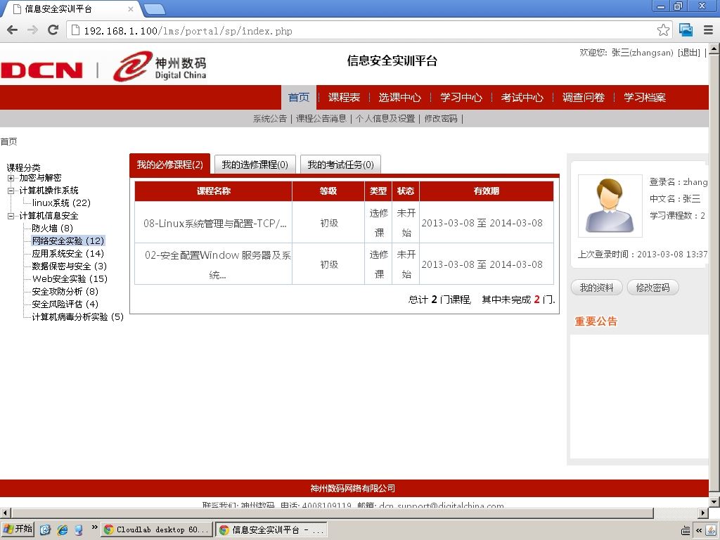Expand the quick launch chevron
Image resolution: width=720 pixels, height=540 pixels.
[x=94, y=527]
